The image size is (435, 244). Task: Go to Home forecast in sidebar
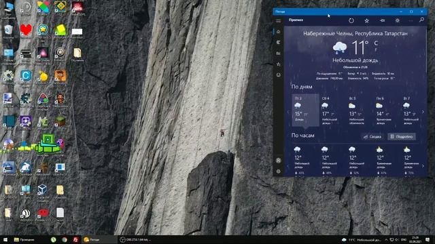278,32
